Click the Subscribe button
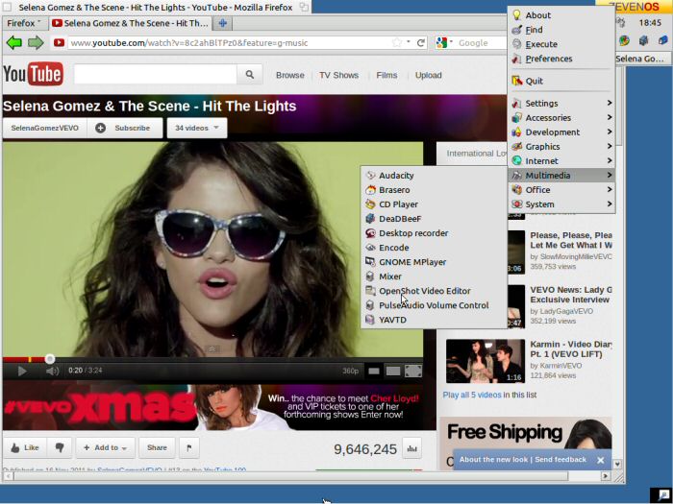Image resolution: width=673 pixels, height=504 pixels. click(x=124, y=128)
